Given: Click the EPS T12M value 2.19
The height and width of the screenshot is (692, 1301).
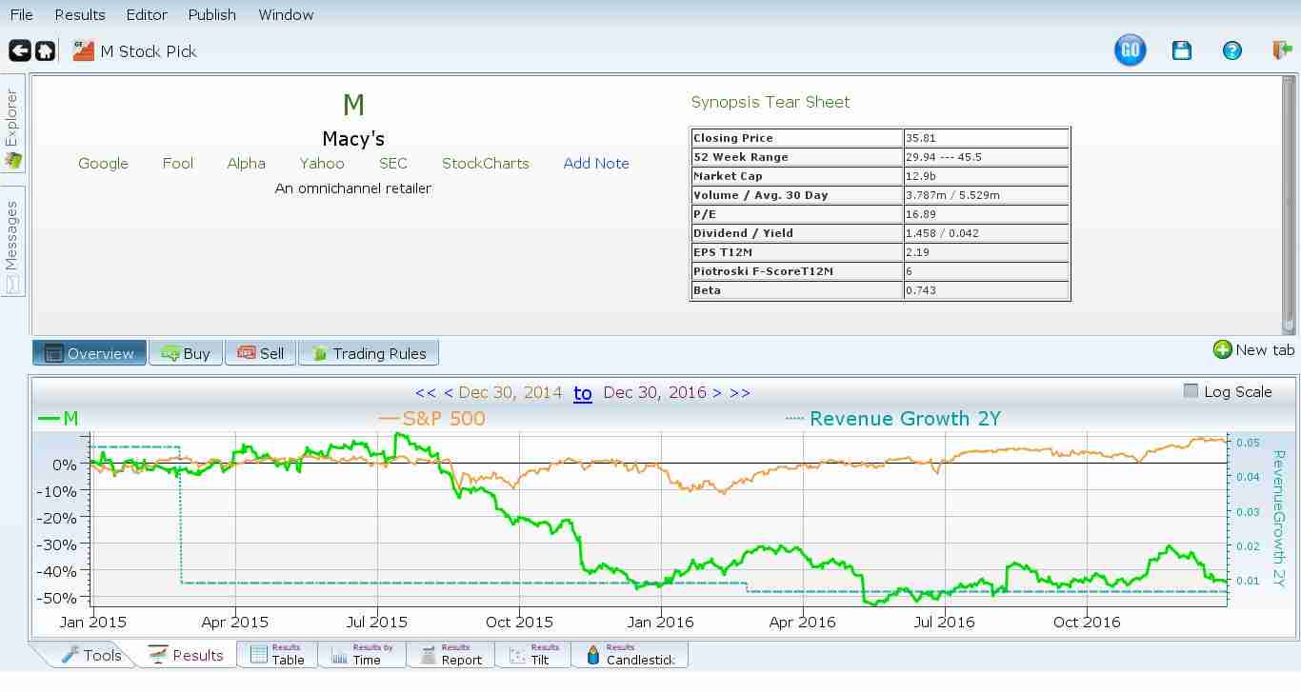Looking at the screenshot, I should coord(987,252).
